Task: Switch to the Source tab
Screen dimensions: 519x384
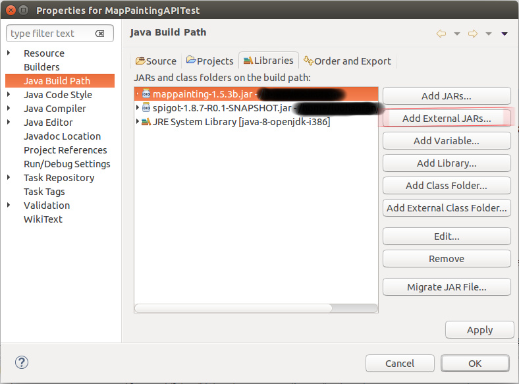Action: (x=156, y=61)
